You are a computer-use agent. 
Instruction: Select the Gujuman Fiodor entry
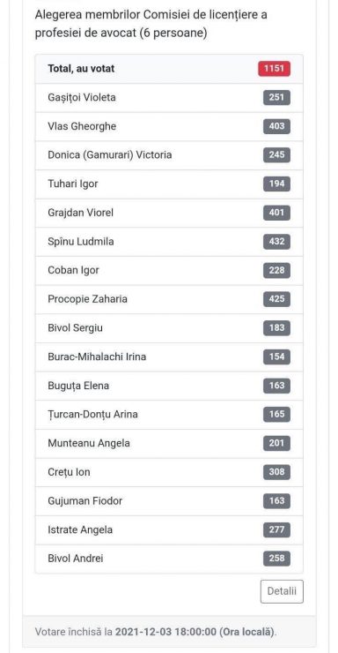click(x=169, y=501)
